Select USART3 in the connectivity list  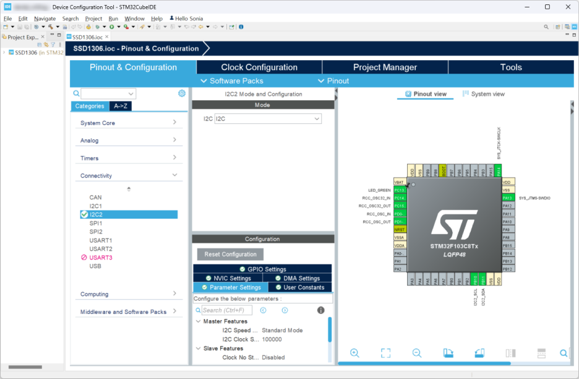101,258
